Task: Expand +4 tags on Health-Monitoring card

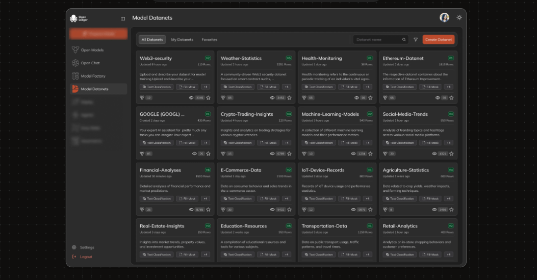Action: (x=367, y=87)
